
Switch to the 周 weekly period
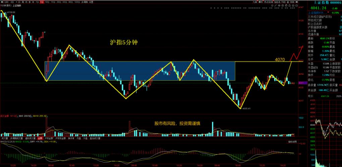[23, 2]
